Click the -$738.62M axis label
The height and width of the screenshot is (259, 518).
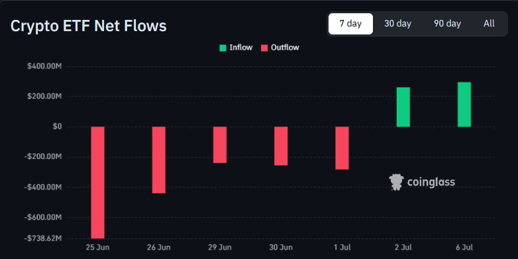point(44,238)
